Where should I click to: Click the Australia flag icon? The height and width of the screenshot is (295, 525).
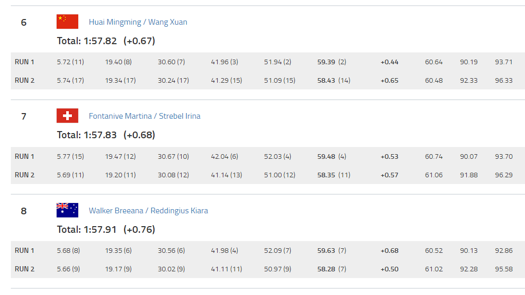pyautogui.click(x=67, y=210)
